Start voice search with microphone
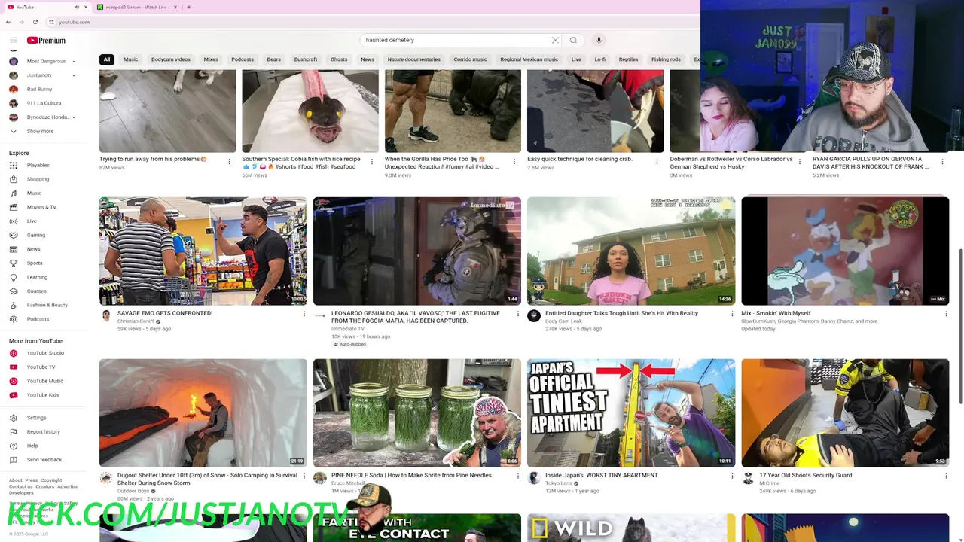The height and width of the screenshot is (542, 964). click(599, 40)
